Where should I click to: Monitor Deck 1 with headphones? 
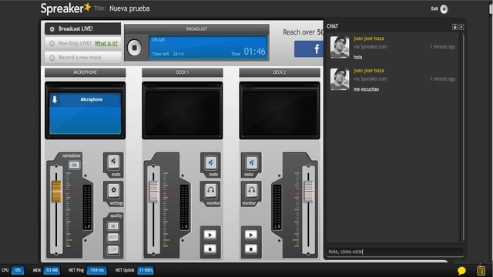coord(210,191)
